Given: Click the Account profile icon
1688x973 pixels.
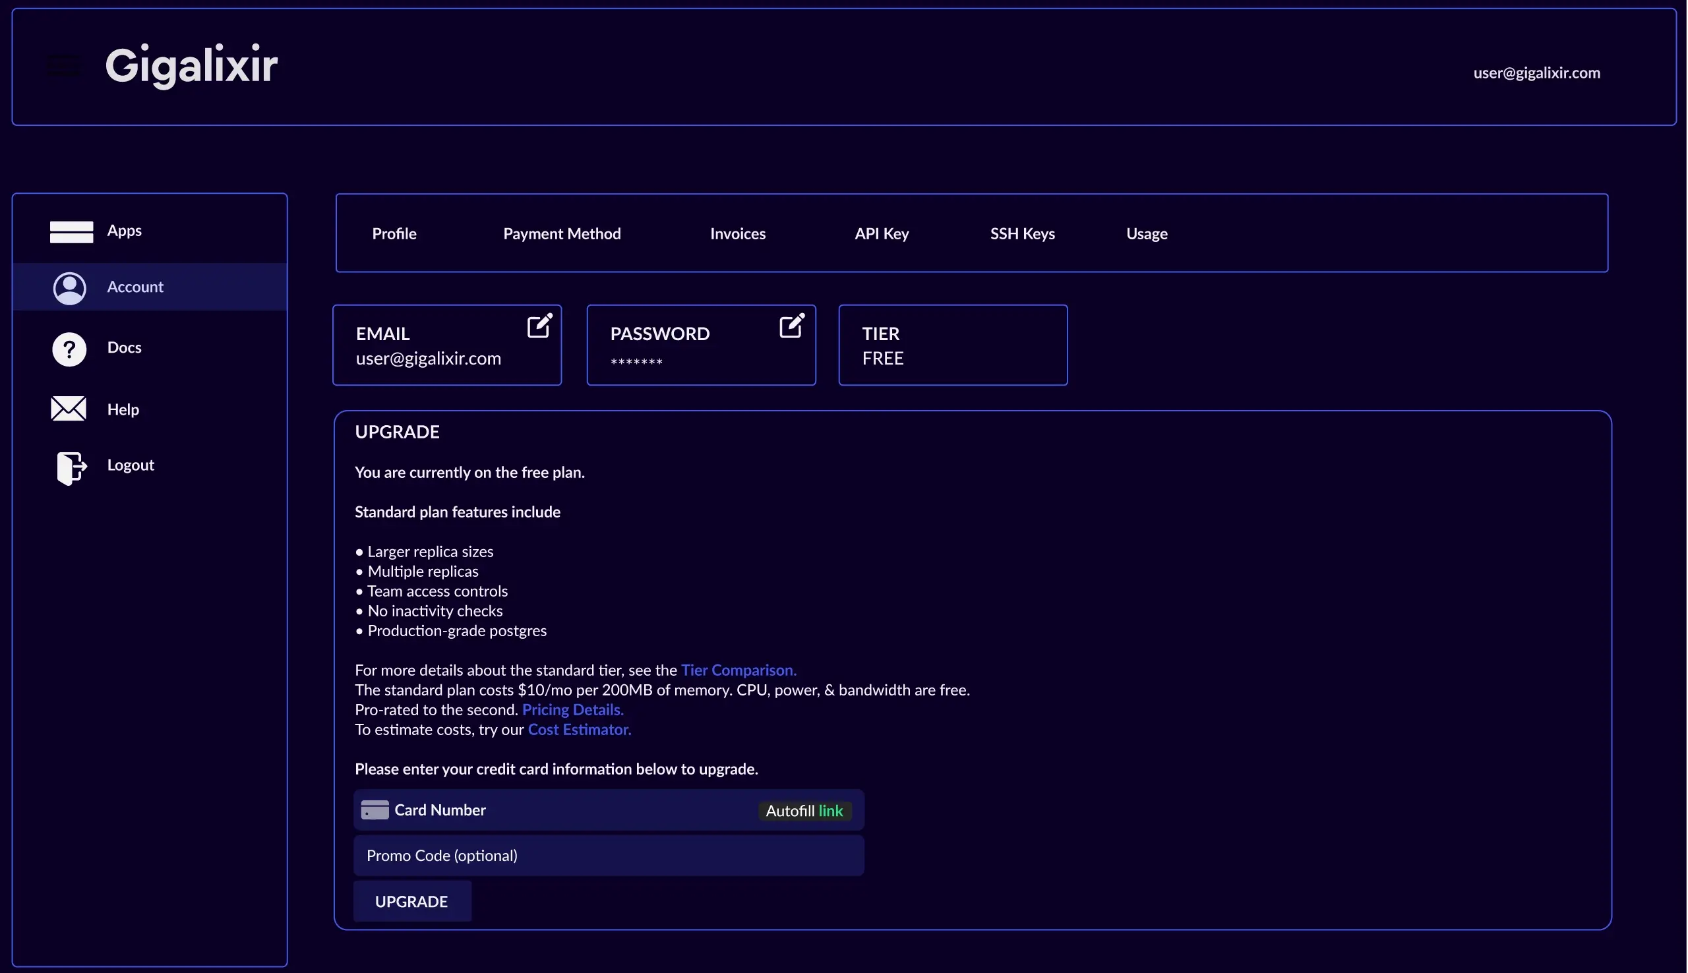Looking at the screenshot, I should (x=69, y=287).
